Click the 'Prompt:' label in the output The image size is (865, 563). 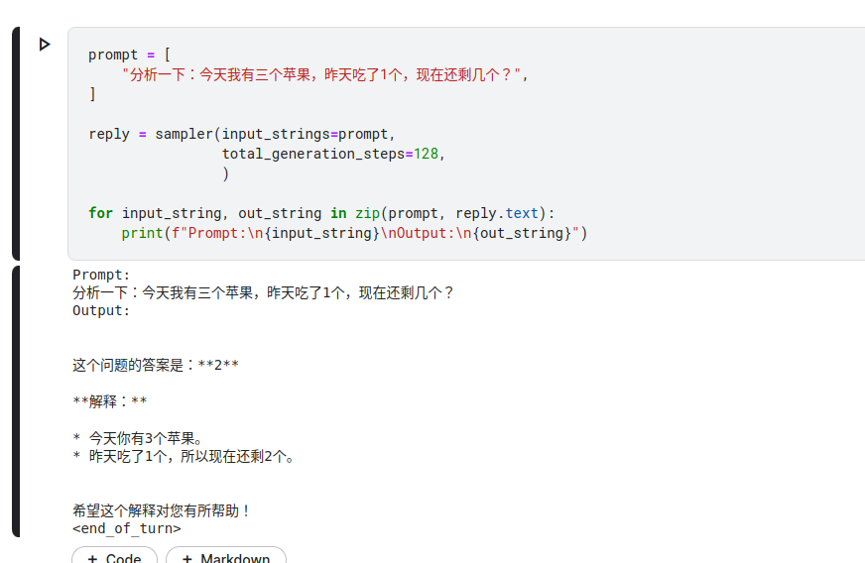pos(101,275)
